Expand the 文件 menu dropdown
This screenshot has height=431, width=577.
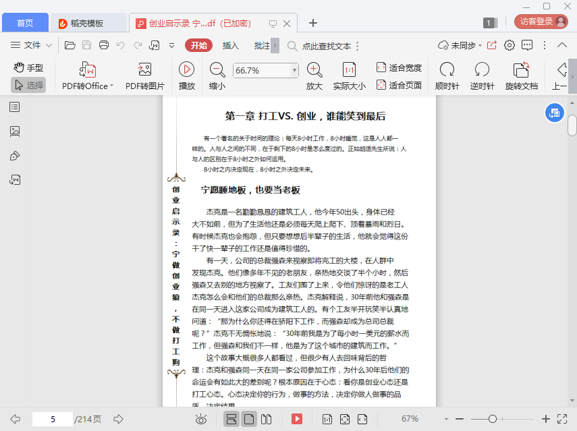coord(32,45)
